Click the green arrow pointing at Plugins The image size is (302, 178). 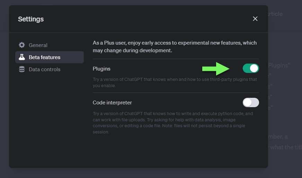216,68
